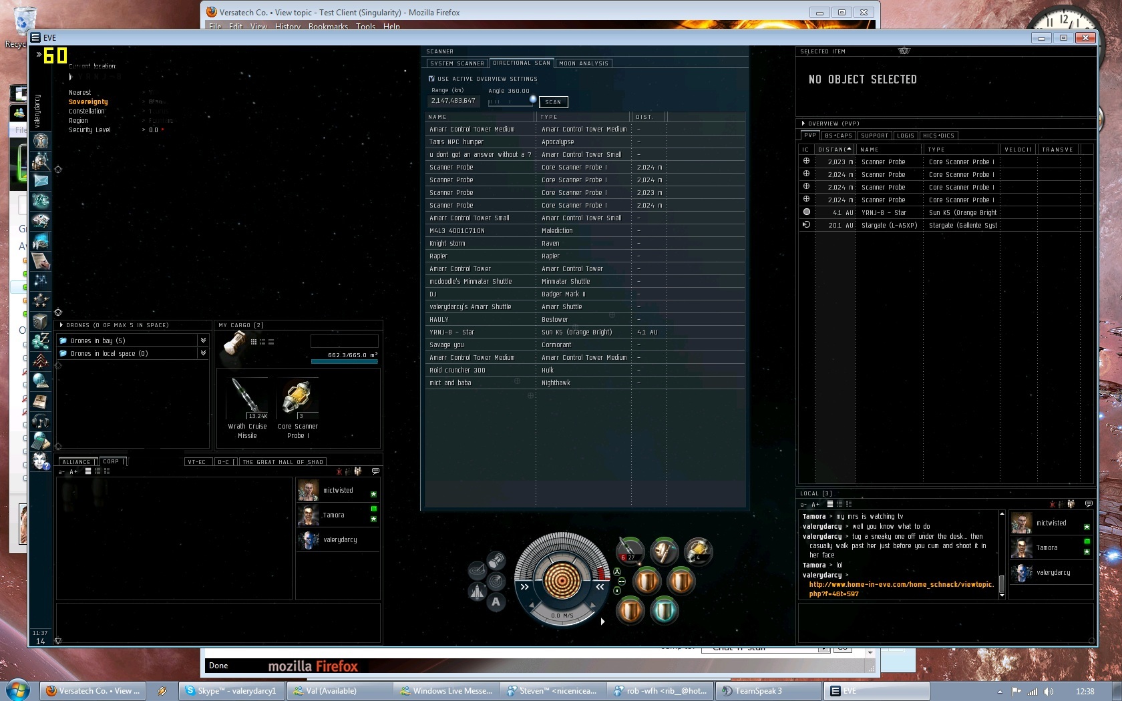Click the Scan button
This screenshot has width=1122, height=701.
coord(553,102)
